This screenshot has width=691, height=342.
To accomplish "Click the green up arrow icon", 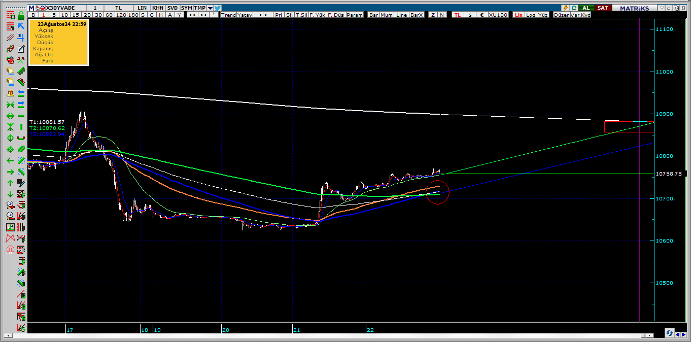I will (x=10, y=183).
